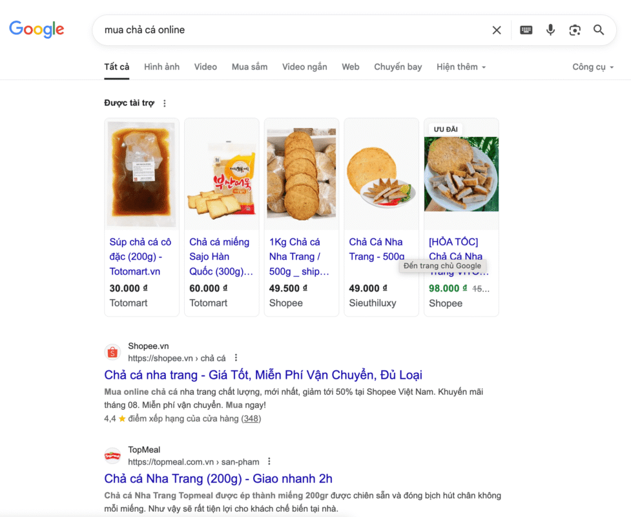
Task: Open TopMeal result options menu
Action: tap(269, 461)
